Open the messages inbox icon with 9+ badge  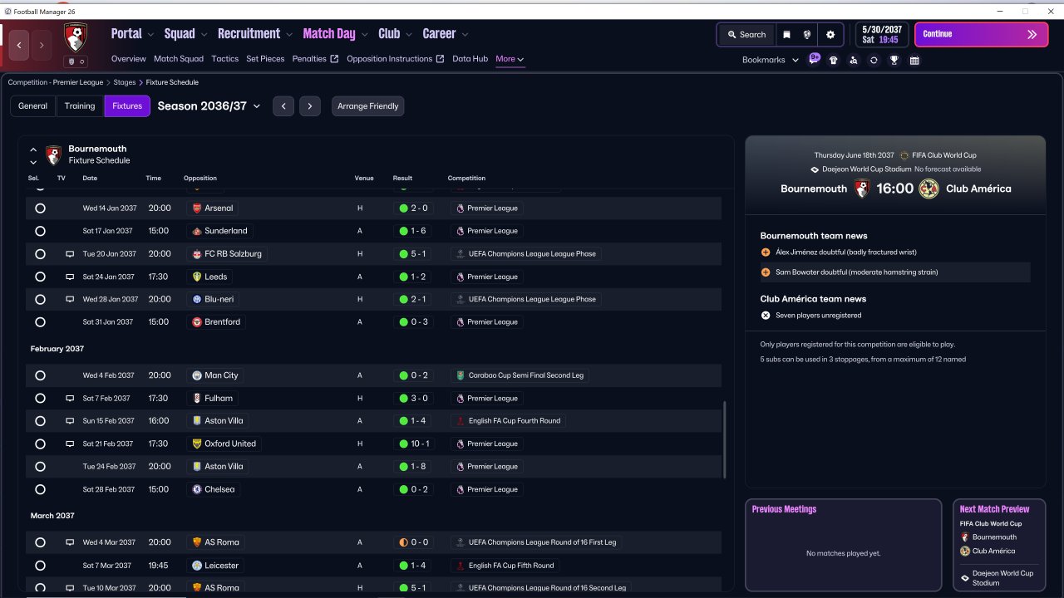tap(814, 59)
